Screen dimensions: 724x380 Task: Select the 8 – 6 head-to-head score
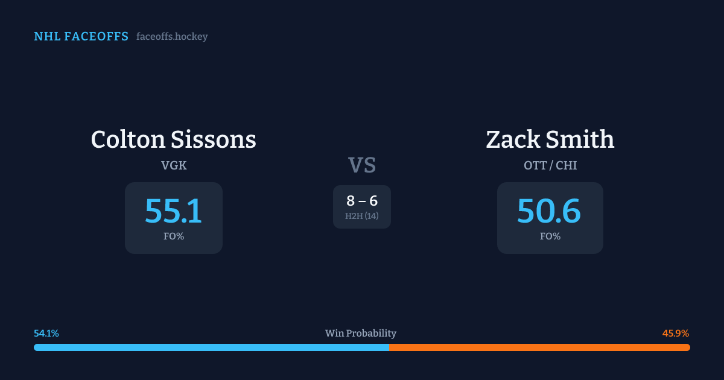(x=362, y=201)
